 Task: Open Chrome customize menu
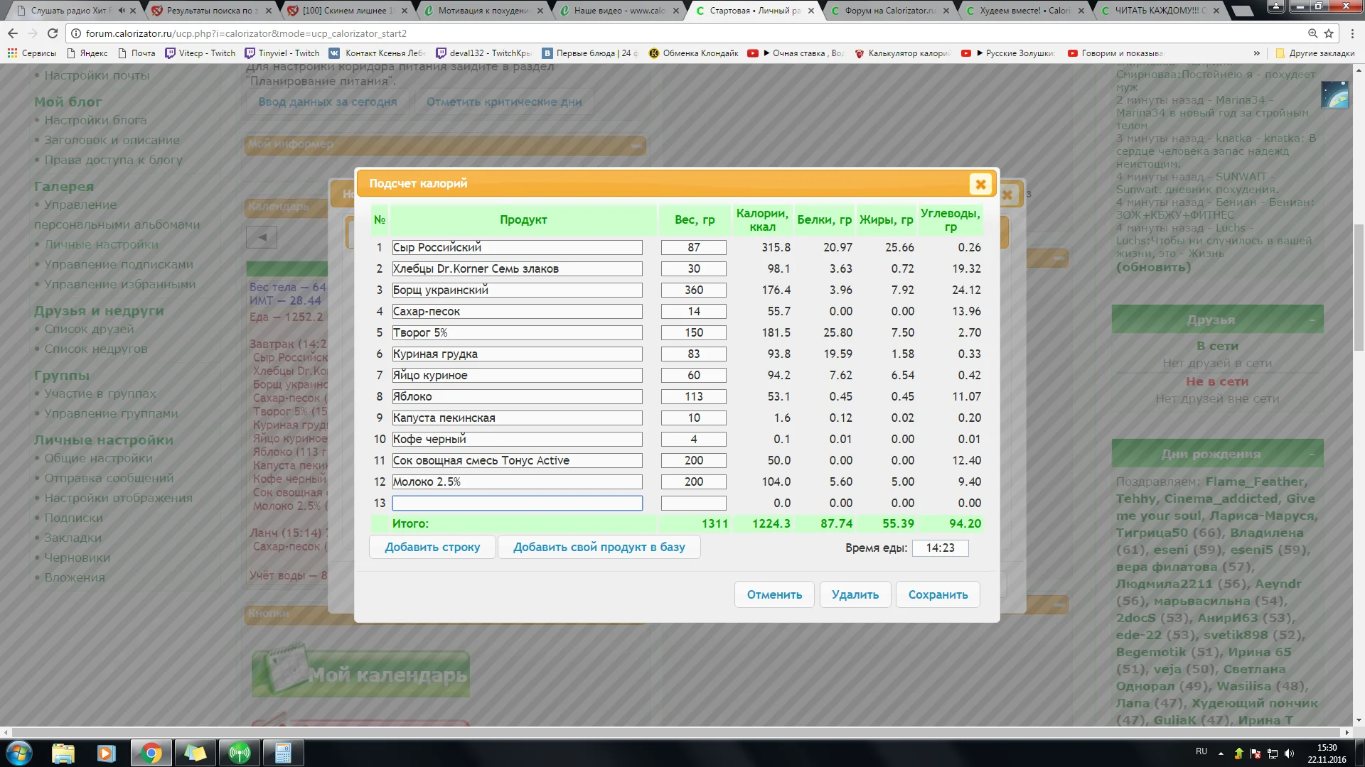(1353, 33)
